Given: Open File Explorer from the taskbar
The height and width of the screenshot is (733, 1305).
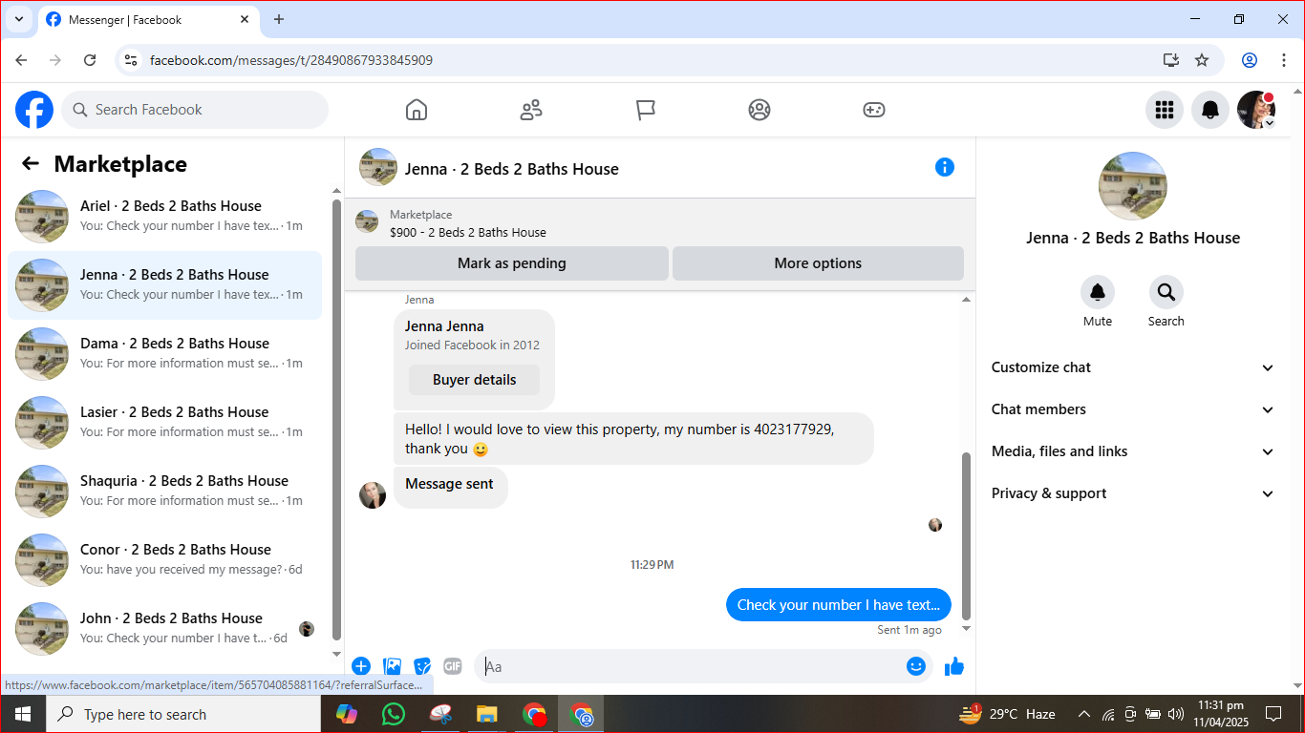Looking at the screenshot, I should 486,714.
